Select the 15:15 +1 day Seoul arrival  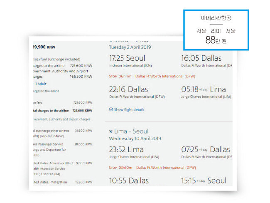pyautogui.click(x=204, y=181)
